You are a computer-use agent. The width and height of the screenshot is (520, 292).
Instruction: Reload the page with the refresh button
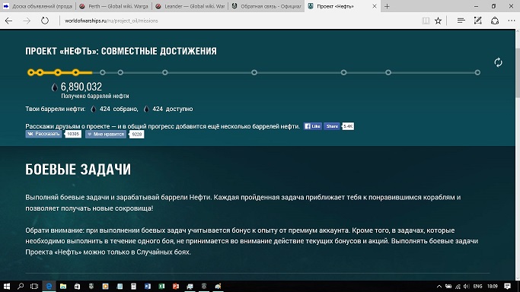(x=45, y=21)
